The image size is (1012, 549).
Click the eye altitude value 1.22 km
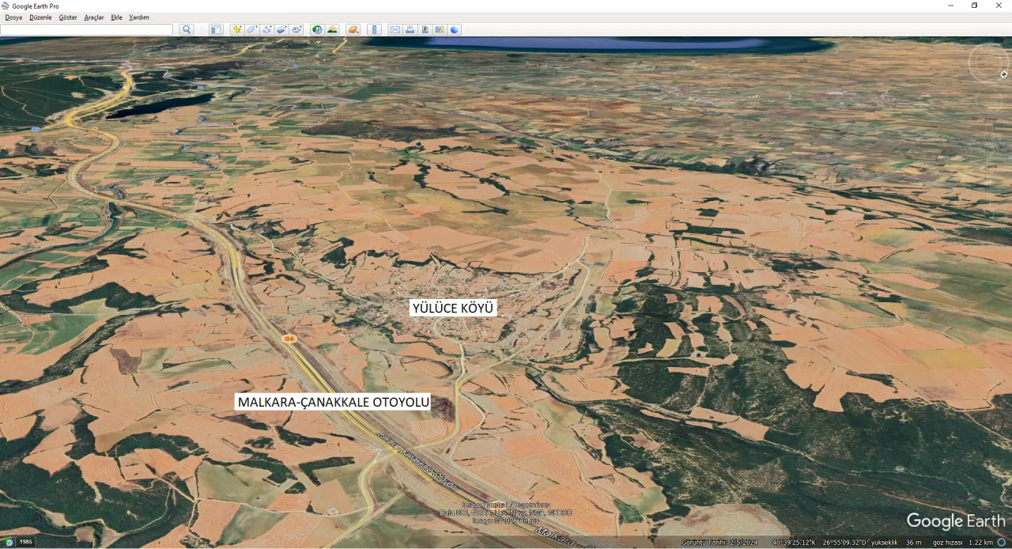click(x=981, y=543)
